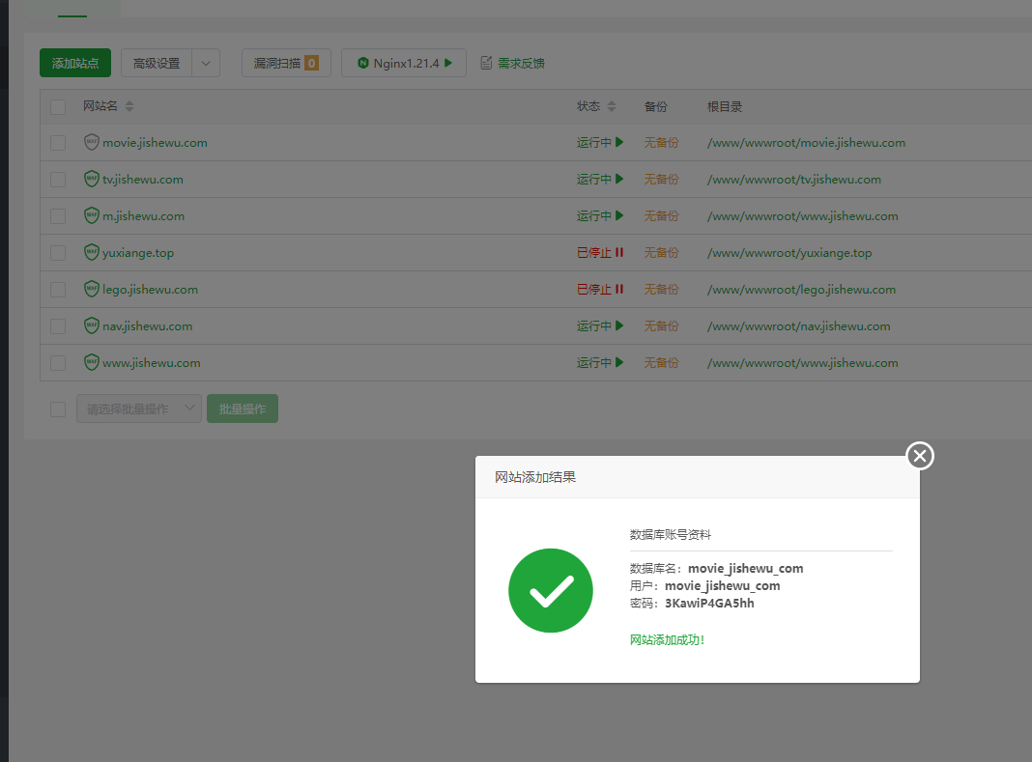Screen dimensions: 1032x762
Task: Sort by status arrows in 状态 header
Action: click(612, 106)
